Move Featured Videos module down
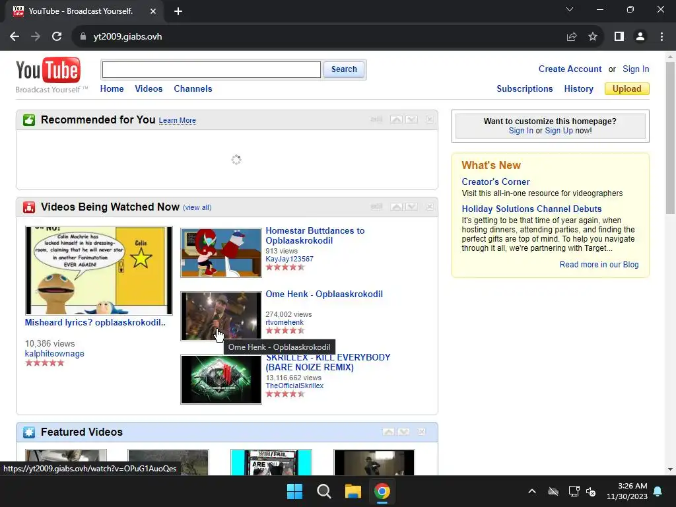676x507 pixels. tap(403, 432)
